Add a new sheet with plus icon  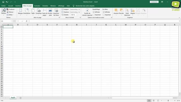[x=20, y=98]
